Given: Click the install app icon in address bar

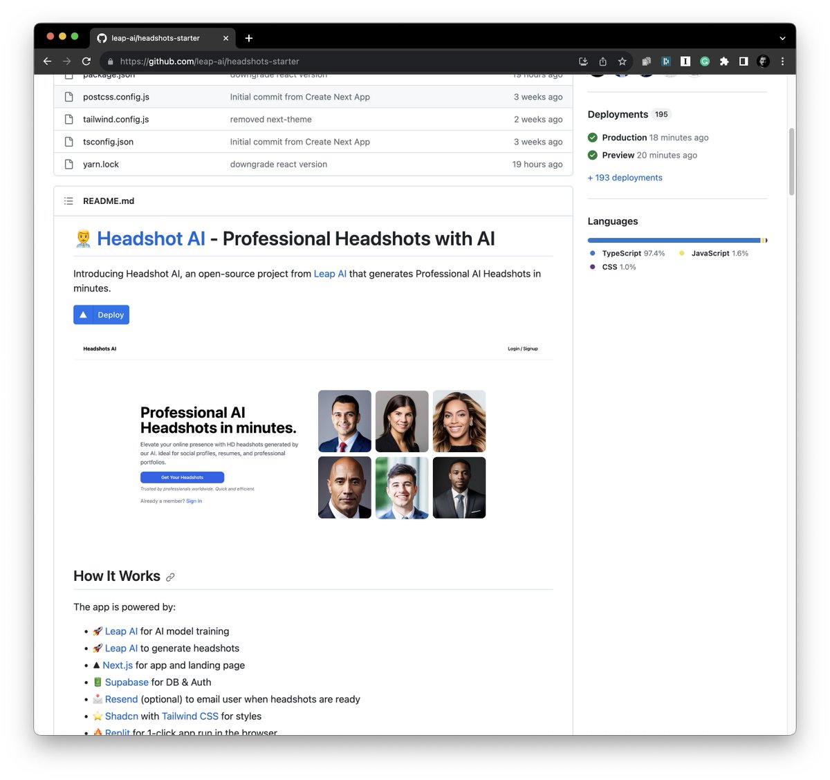Looking at the screenshot, I should click(583, 62).
